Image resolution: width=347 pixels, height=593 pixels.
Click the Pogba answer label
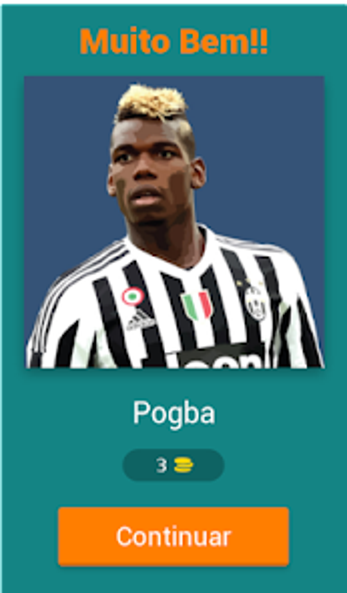174,413
